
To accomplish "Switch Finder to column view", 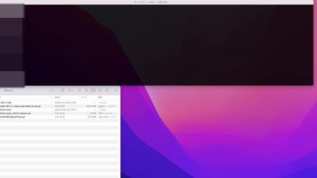I will tap(100, 90).
